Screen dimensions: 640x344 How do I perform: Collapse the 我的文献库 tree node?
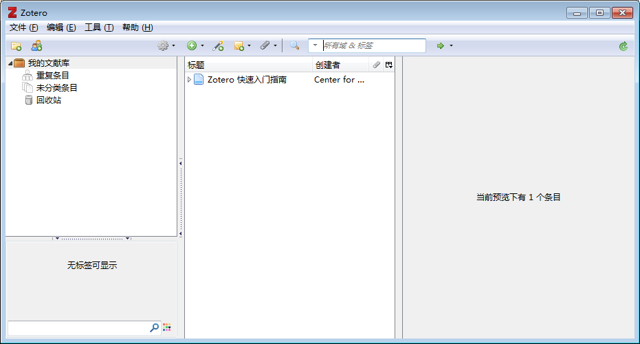coord(10,63)
